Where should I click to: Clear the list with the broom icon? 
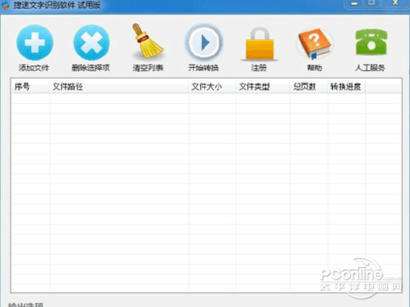coord(148,41)
